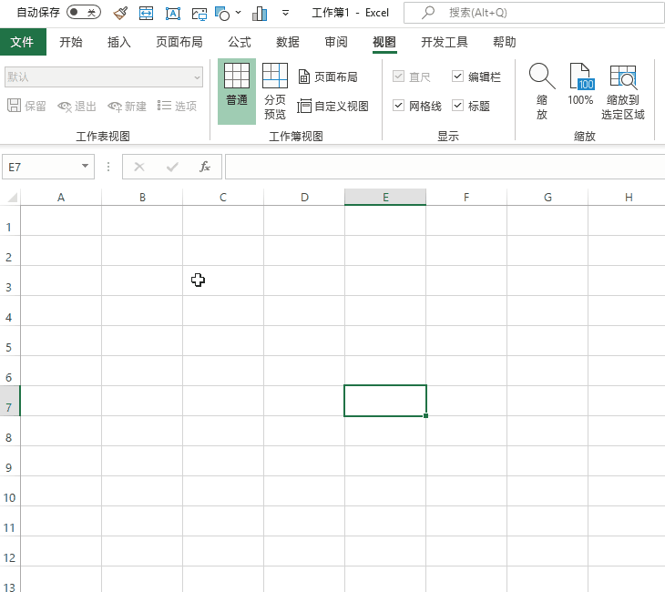The image size is (665, 592).
Task: Click the fill handle of cell E7
Action: [425, 416]
